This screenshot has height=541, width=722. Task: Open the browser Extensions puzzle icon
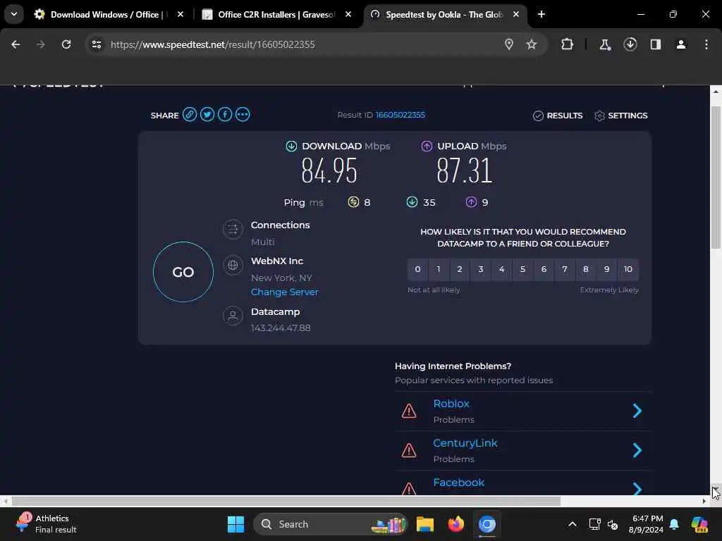[x=568, y=44]
